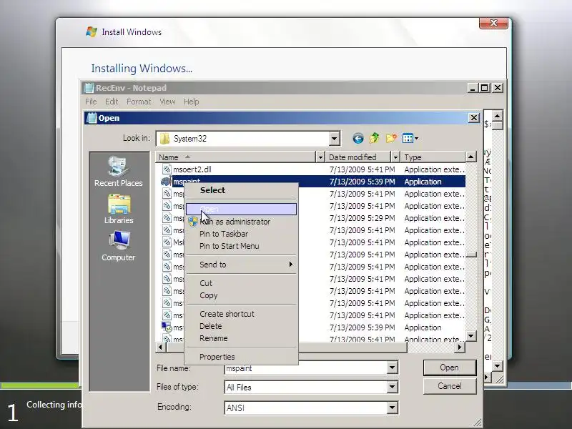Expand the Encoding ANSI dropdown

[392, 408]
